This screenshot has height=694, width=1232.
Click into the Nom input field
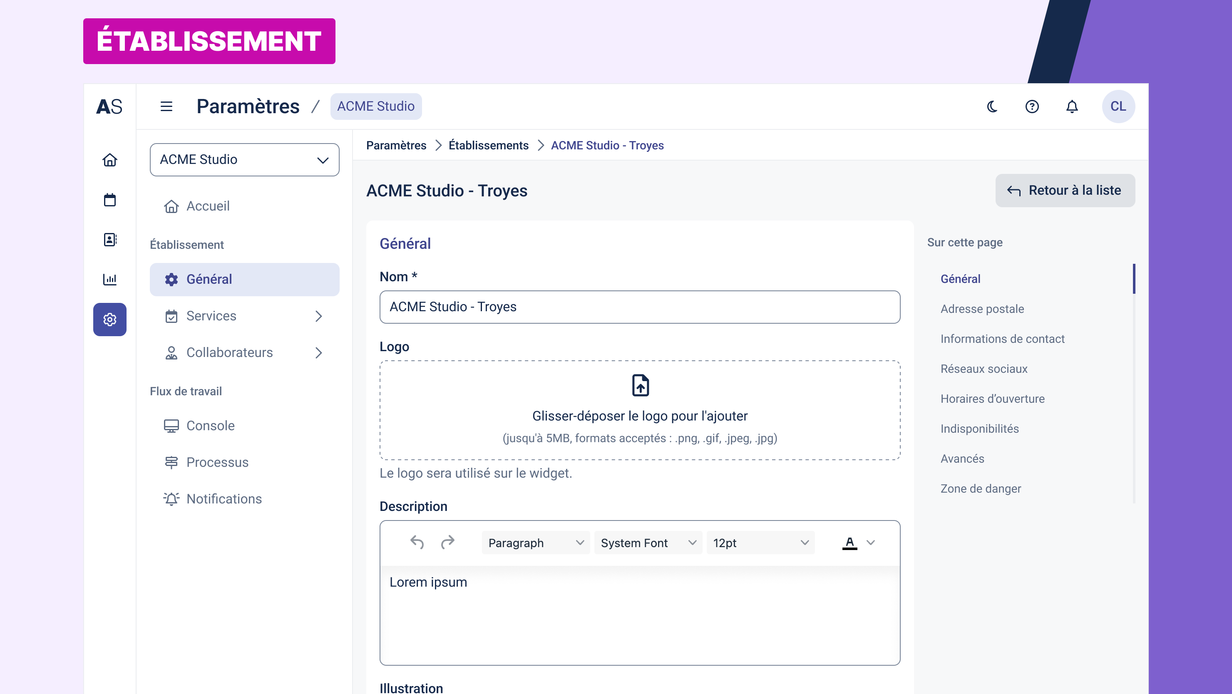coord(640,307)
